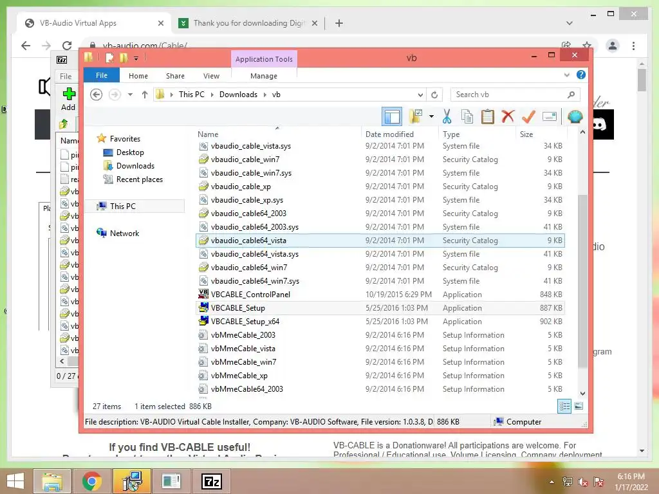Click the VBCABLE_ControlPanel file icon
Image resolution: width=659 pixels, height=494 pixels.
pyautogui.click(x=203, y=294)
